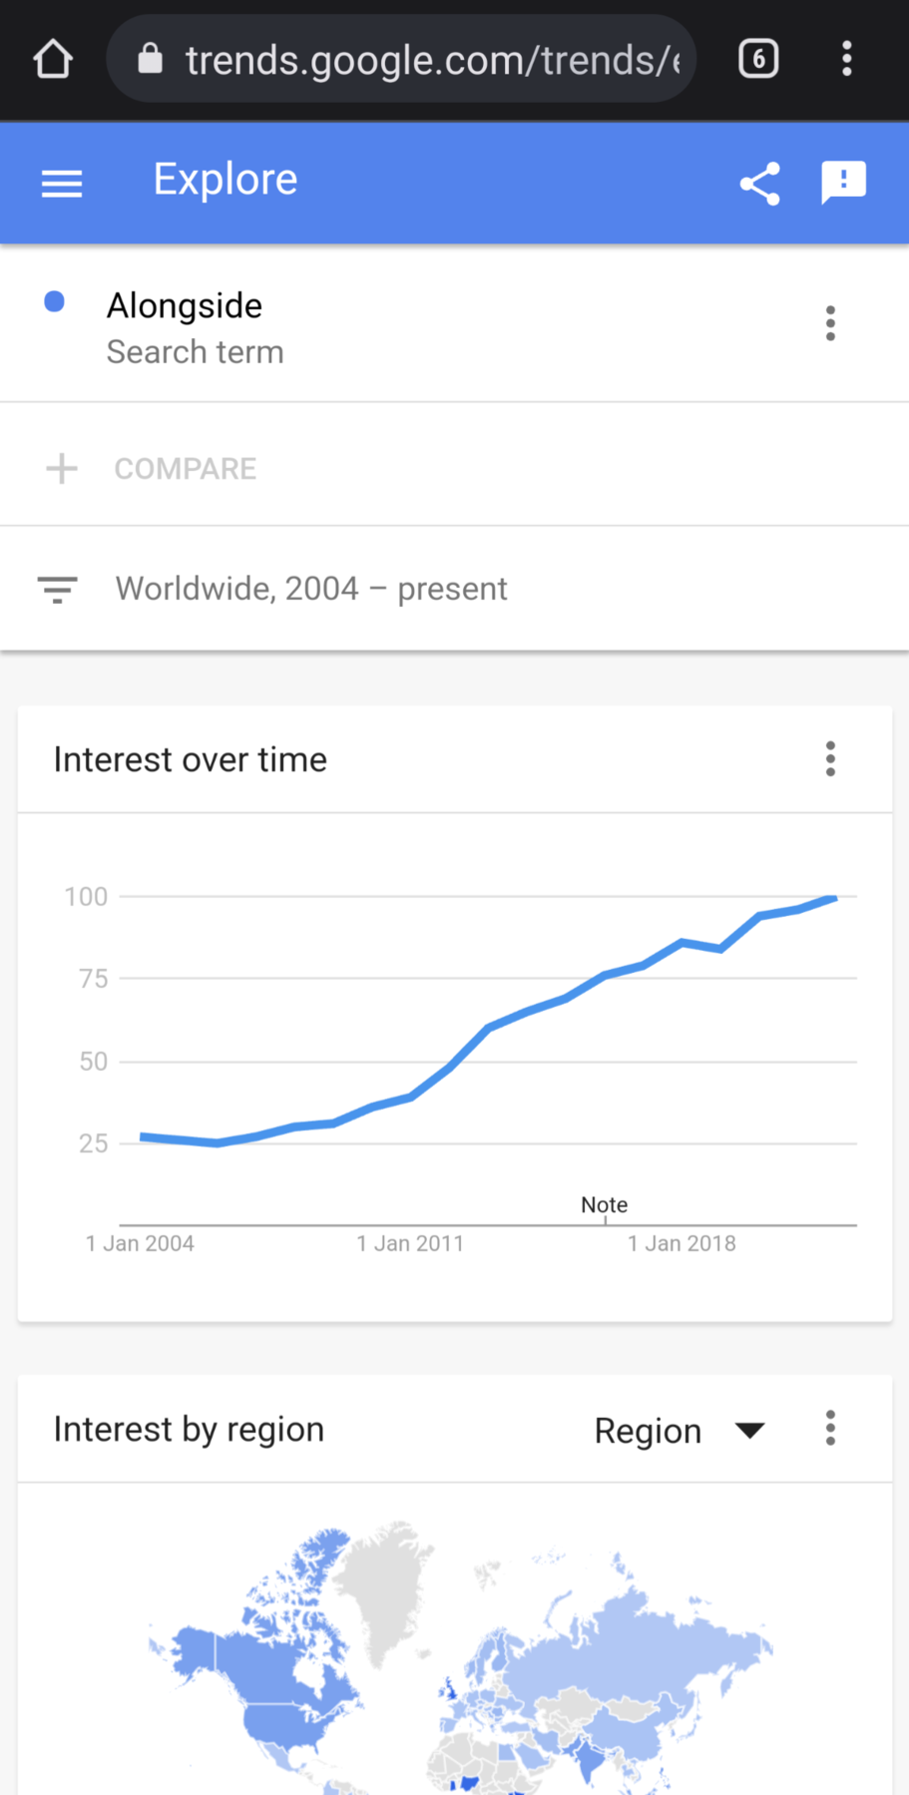Send feedback via the feedback icon
The width and height of the screenshot is (909, 1795).
point(843,183)
